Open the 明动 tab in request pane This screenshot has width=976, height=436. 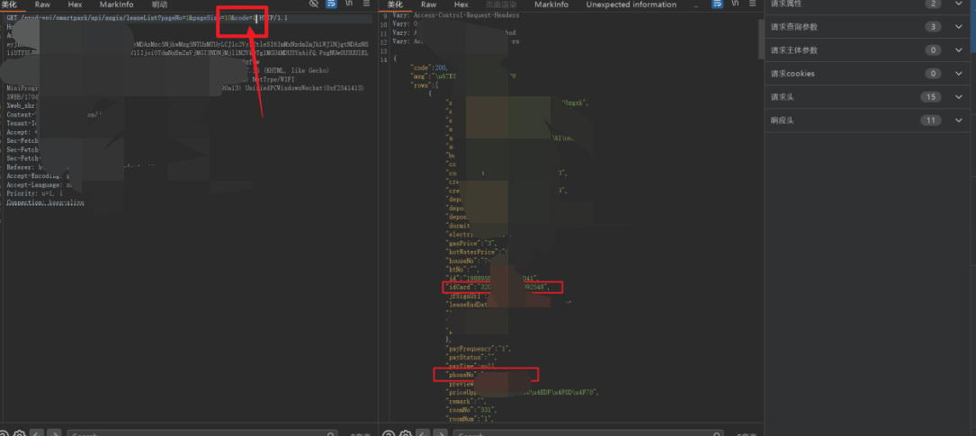(159, 4)
